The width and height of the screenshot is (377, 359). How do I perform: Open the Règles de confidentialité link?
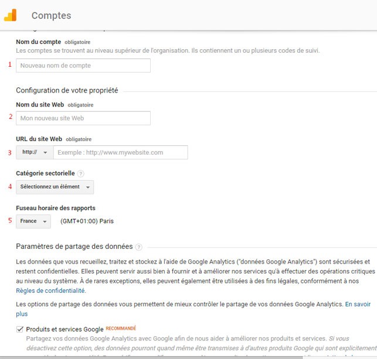(51, 290)
